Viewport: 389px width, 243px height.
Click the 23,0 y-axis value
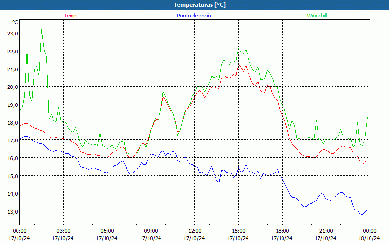[13, 34]
